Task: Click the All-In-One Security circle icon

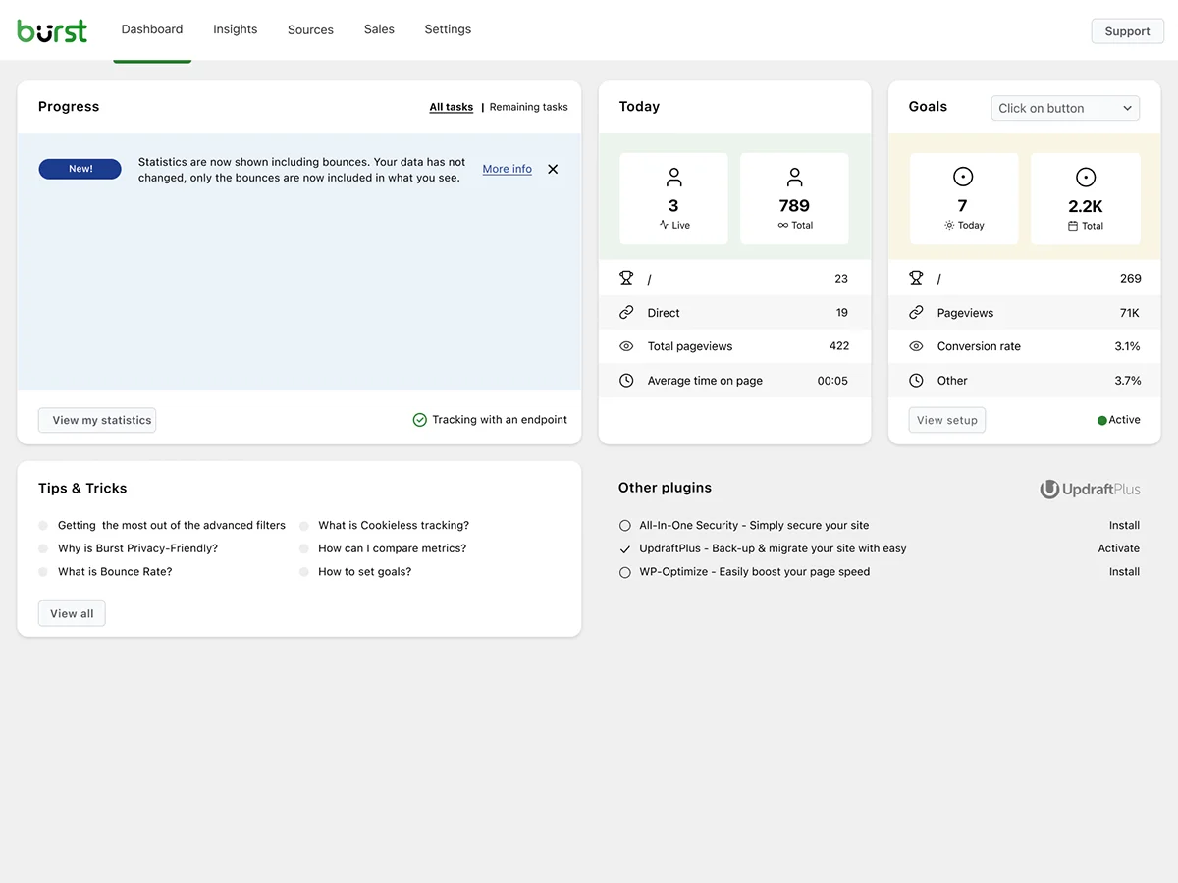Action: (x=625, y=526)
